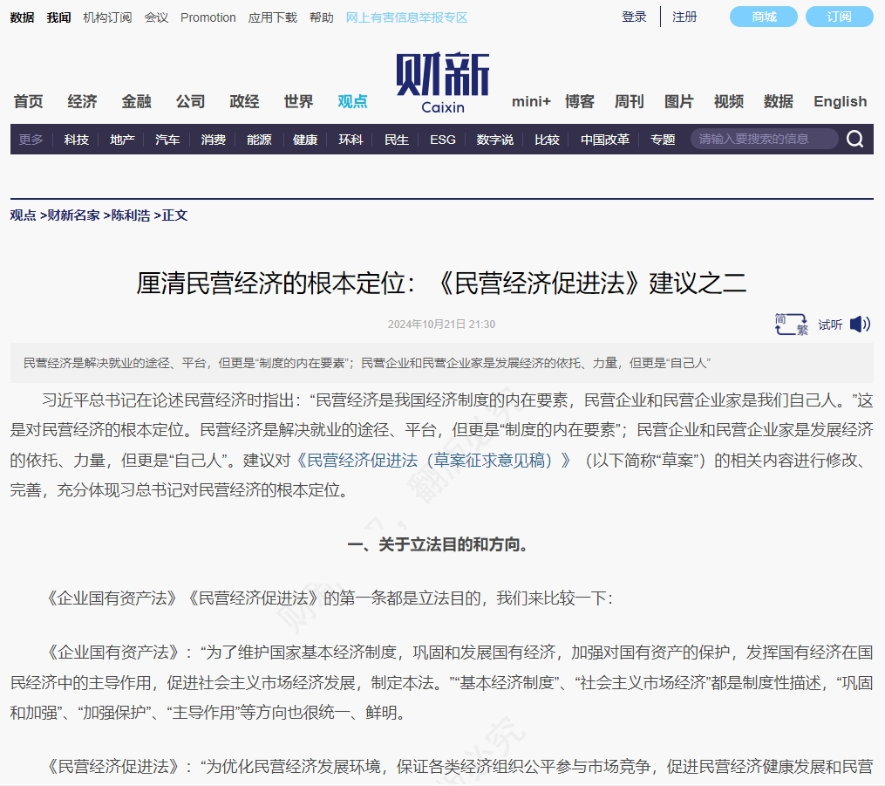
Task: Click the 博客 blog section
Action: (x=579, y=102)
